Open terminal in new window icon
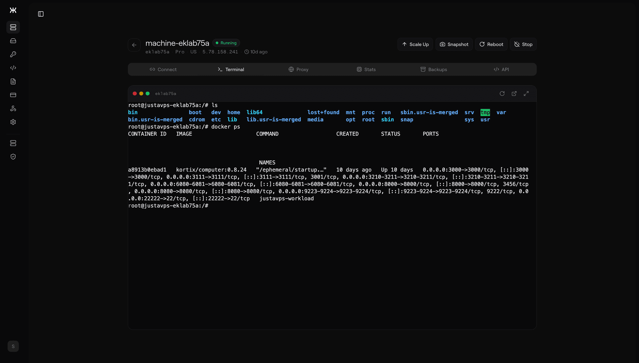 coord(514,94)
